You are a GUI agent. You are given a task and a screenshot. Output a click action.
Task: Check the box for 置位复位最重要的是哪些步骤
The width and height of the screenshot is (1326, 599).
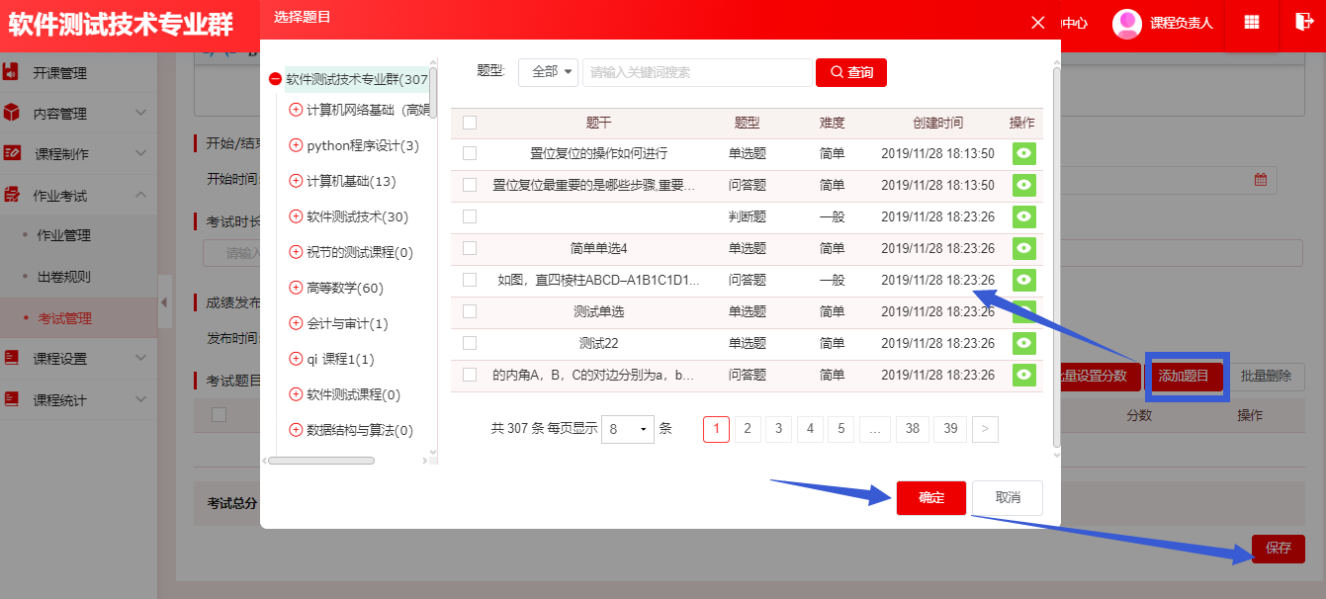[470, 185]
